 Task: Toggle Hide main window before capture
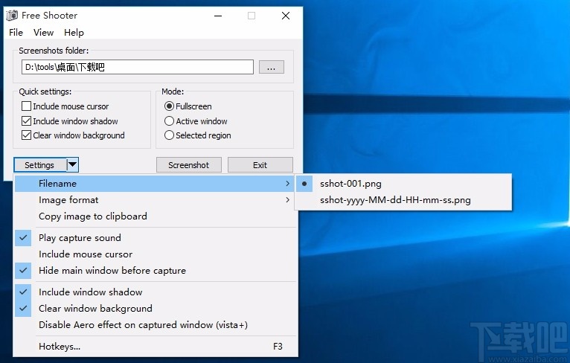pos(156,270)
